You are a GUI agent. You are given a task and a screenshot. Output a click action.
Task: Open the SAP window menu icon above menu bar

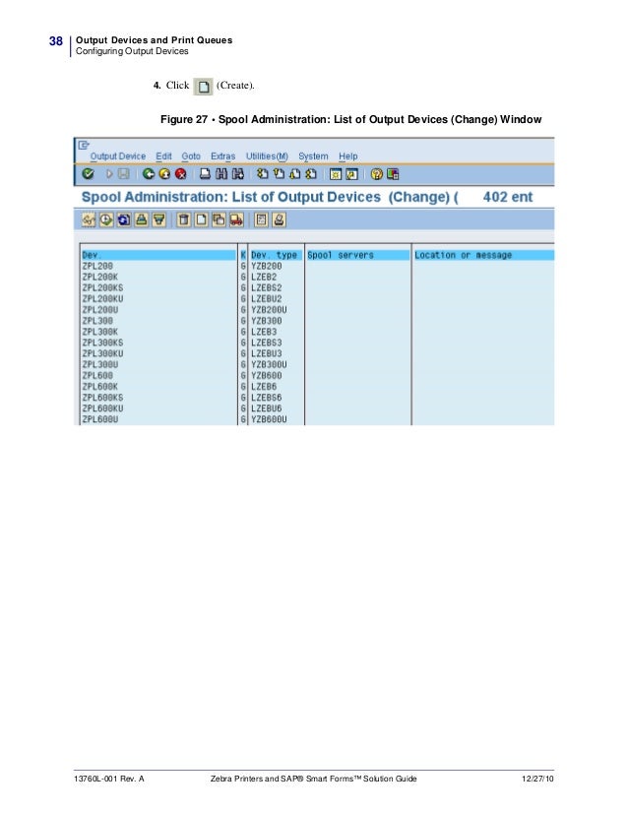coord(84,145)
